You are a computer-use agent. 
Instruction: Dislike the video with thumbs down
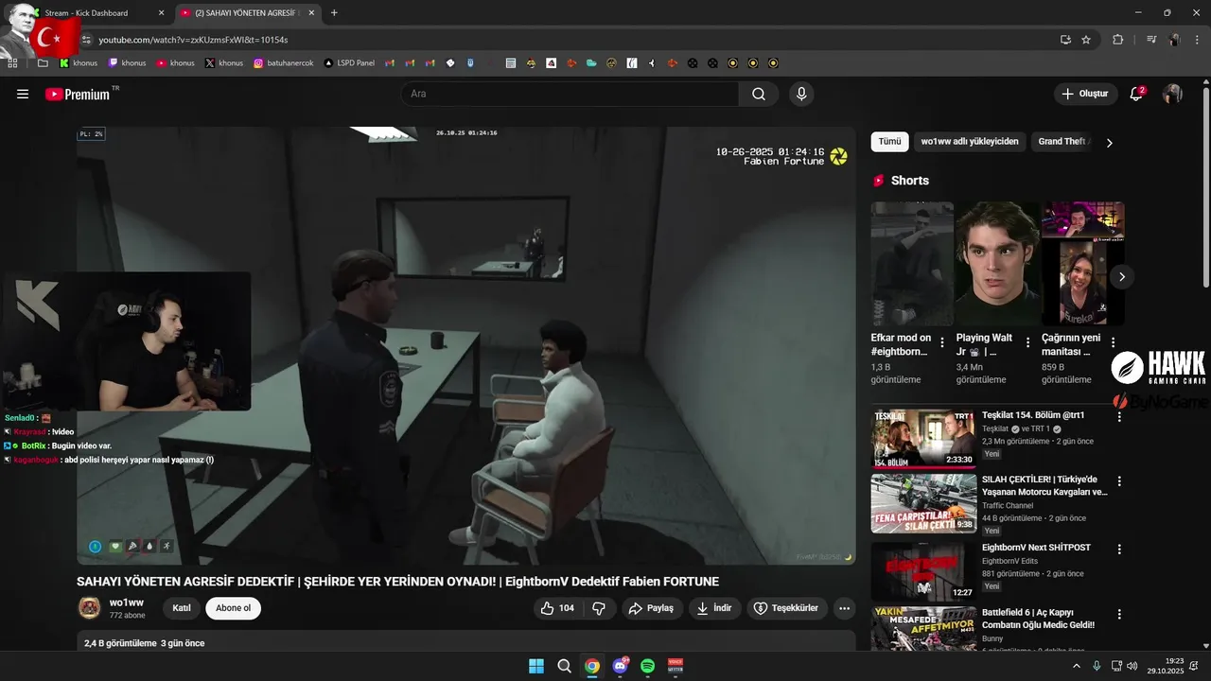tap(599, 608)
